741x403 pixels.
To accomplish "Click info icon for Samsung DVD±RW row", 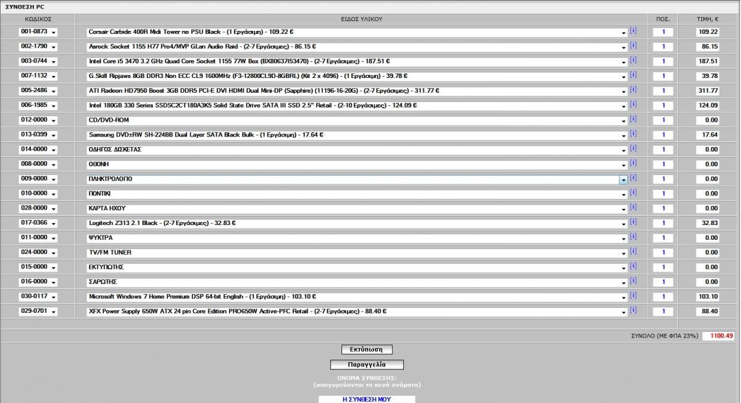I will pos(634,134).
